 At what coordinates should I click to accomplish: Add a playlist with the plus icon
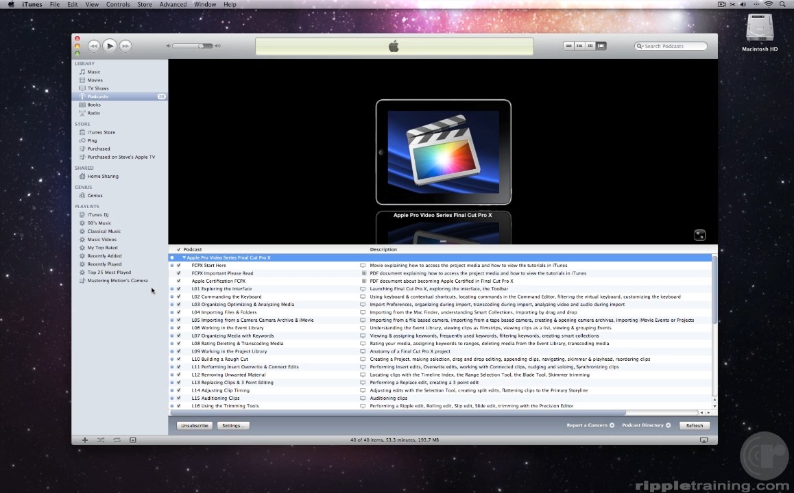coord(85,440)
